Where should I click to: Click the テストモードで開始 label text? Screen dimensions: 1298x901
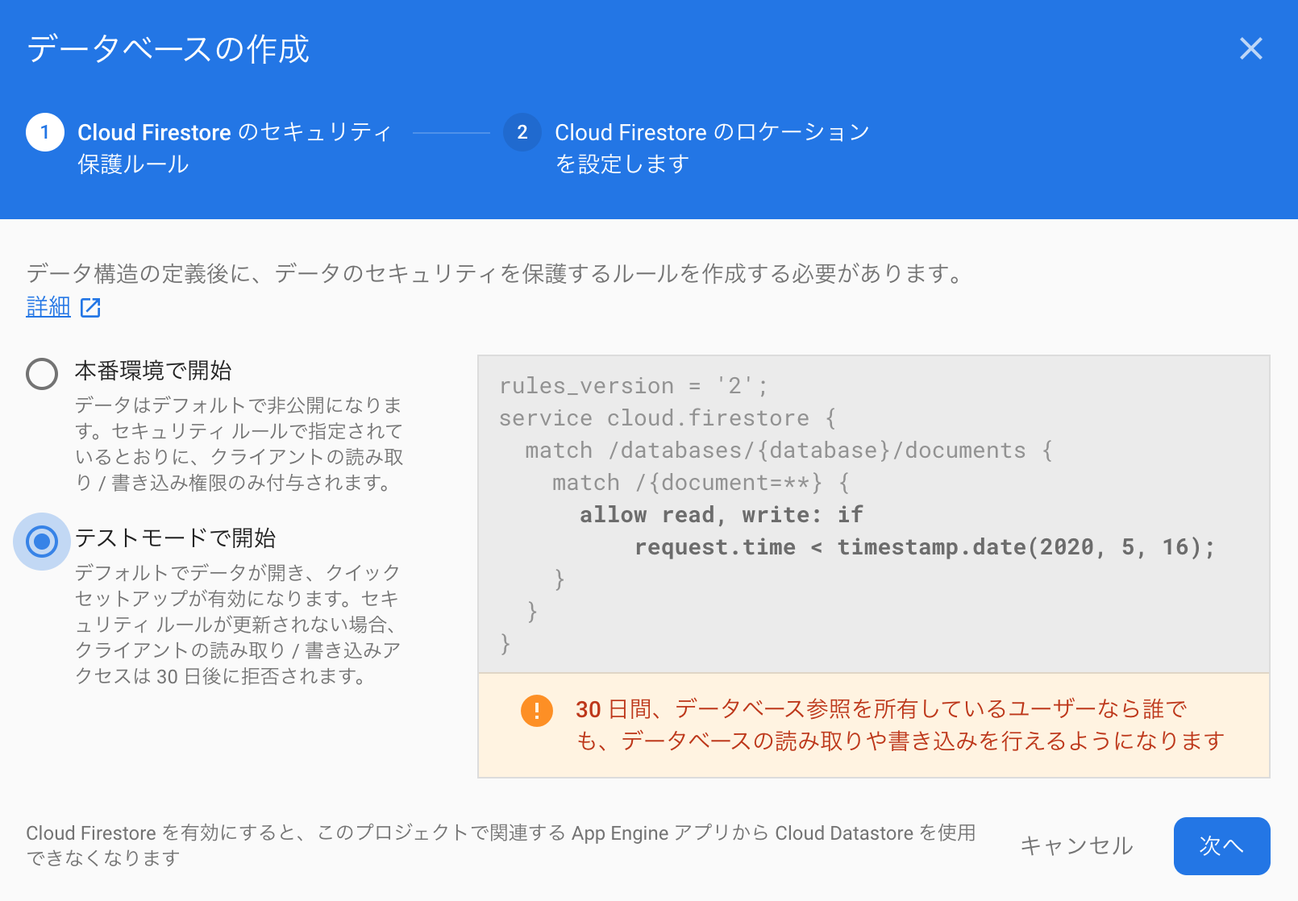coord(176,538)
